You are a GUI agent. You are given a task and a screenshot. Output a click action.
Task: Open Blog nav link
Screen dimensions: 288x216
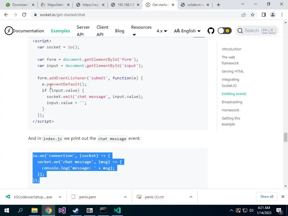click(120, 31)
